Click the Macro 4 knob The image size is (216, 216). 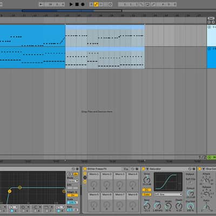(x=132, y=184)
